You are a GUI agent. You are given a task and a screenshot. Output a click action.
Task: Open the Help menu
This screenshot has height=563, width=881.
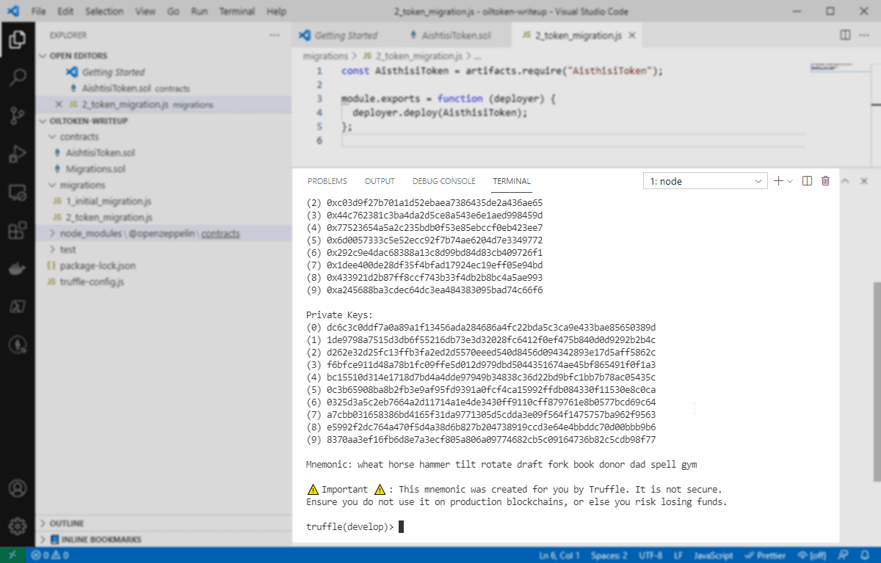(277, 12)
